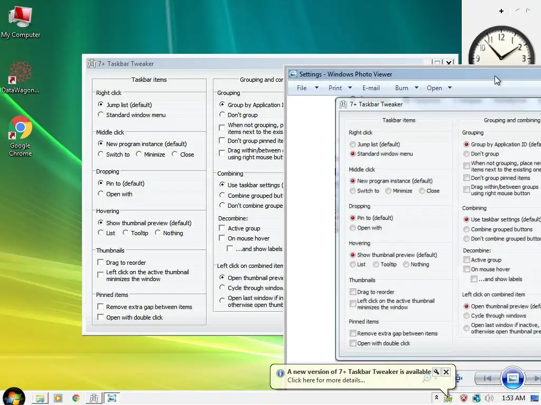This screenshot has height=405, width=541.
Task: Select Hovering Nothing in background Tweaker window
Action: [x=169, y=233]
